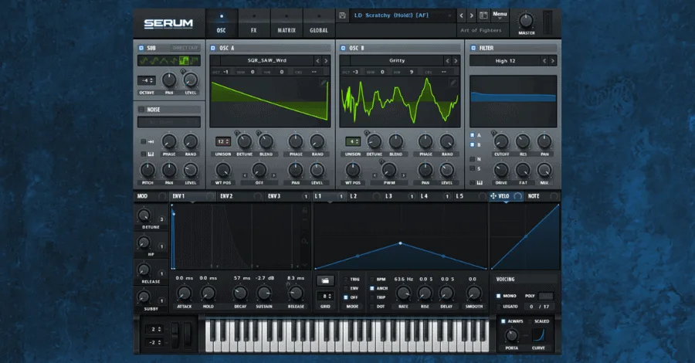
Task: Next OSC A wavetable SQR_SAW_Wrd arrow
Action: coord(326,61)
